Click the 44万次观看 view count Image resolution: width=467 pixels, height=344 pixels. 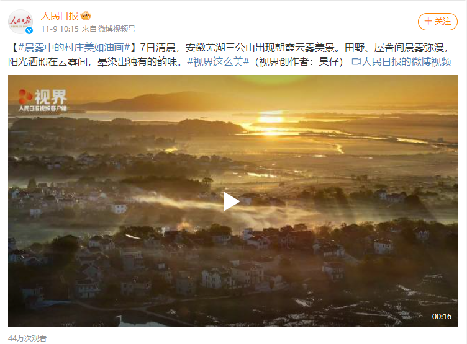pyautogui.click(x=27, y=338)
